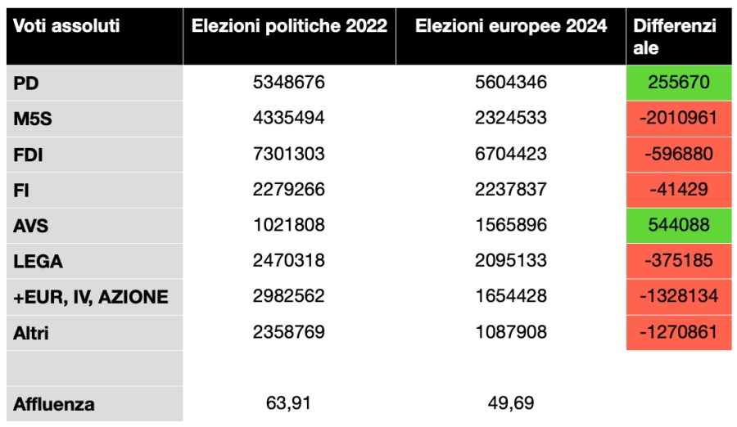Click the "Differenziale" column header
Image resolution: width=737 pixels, height=427 pixels.
coord(675,37)
